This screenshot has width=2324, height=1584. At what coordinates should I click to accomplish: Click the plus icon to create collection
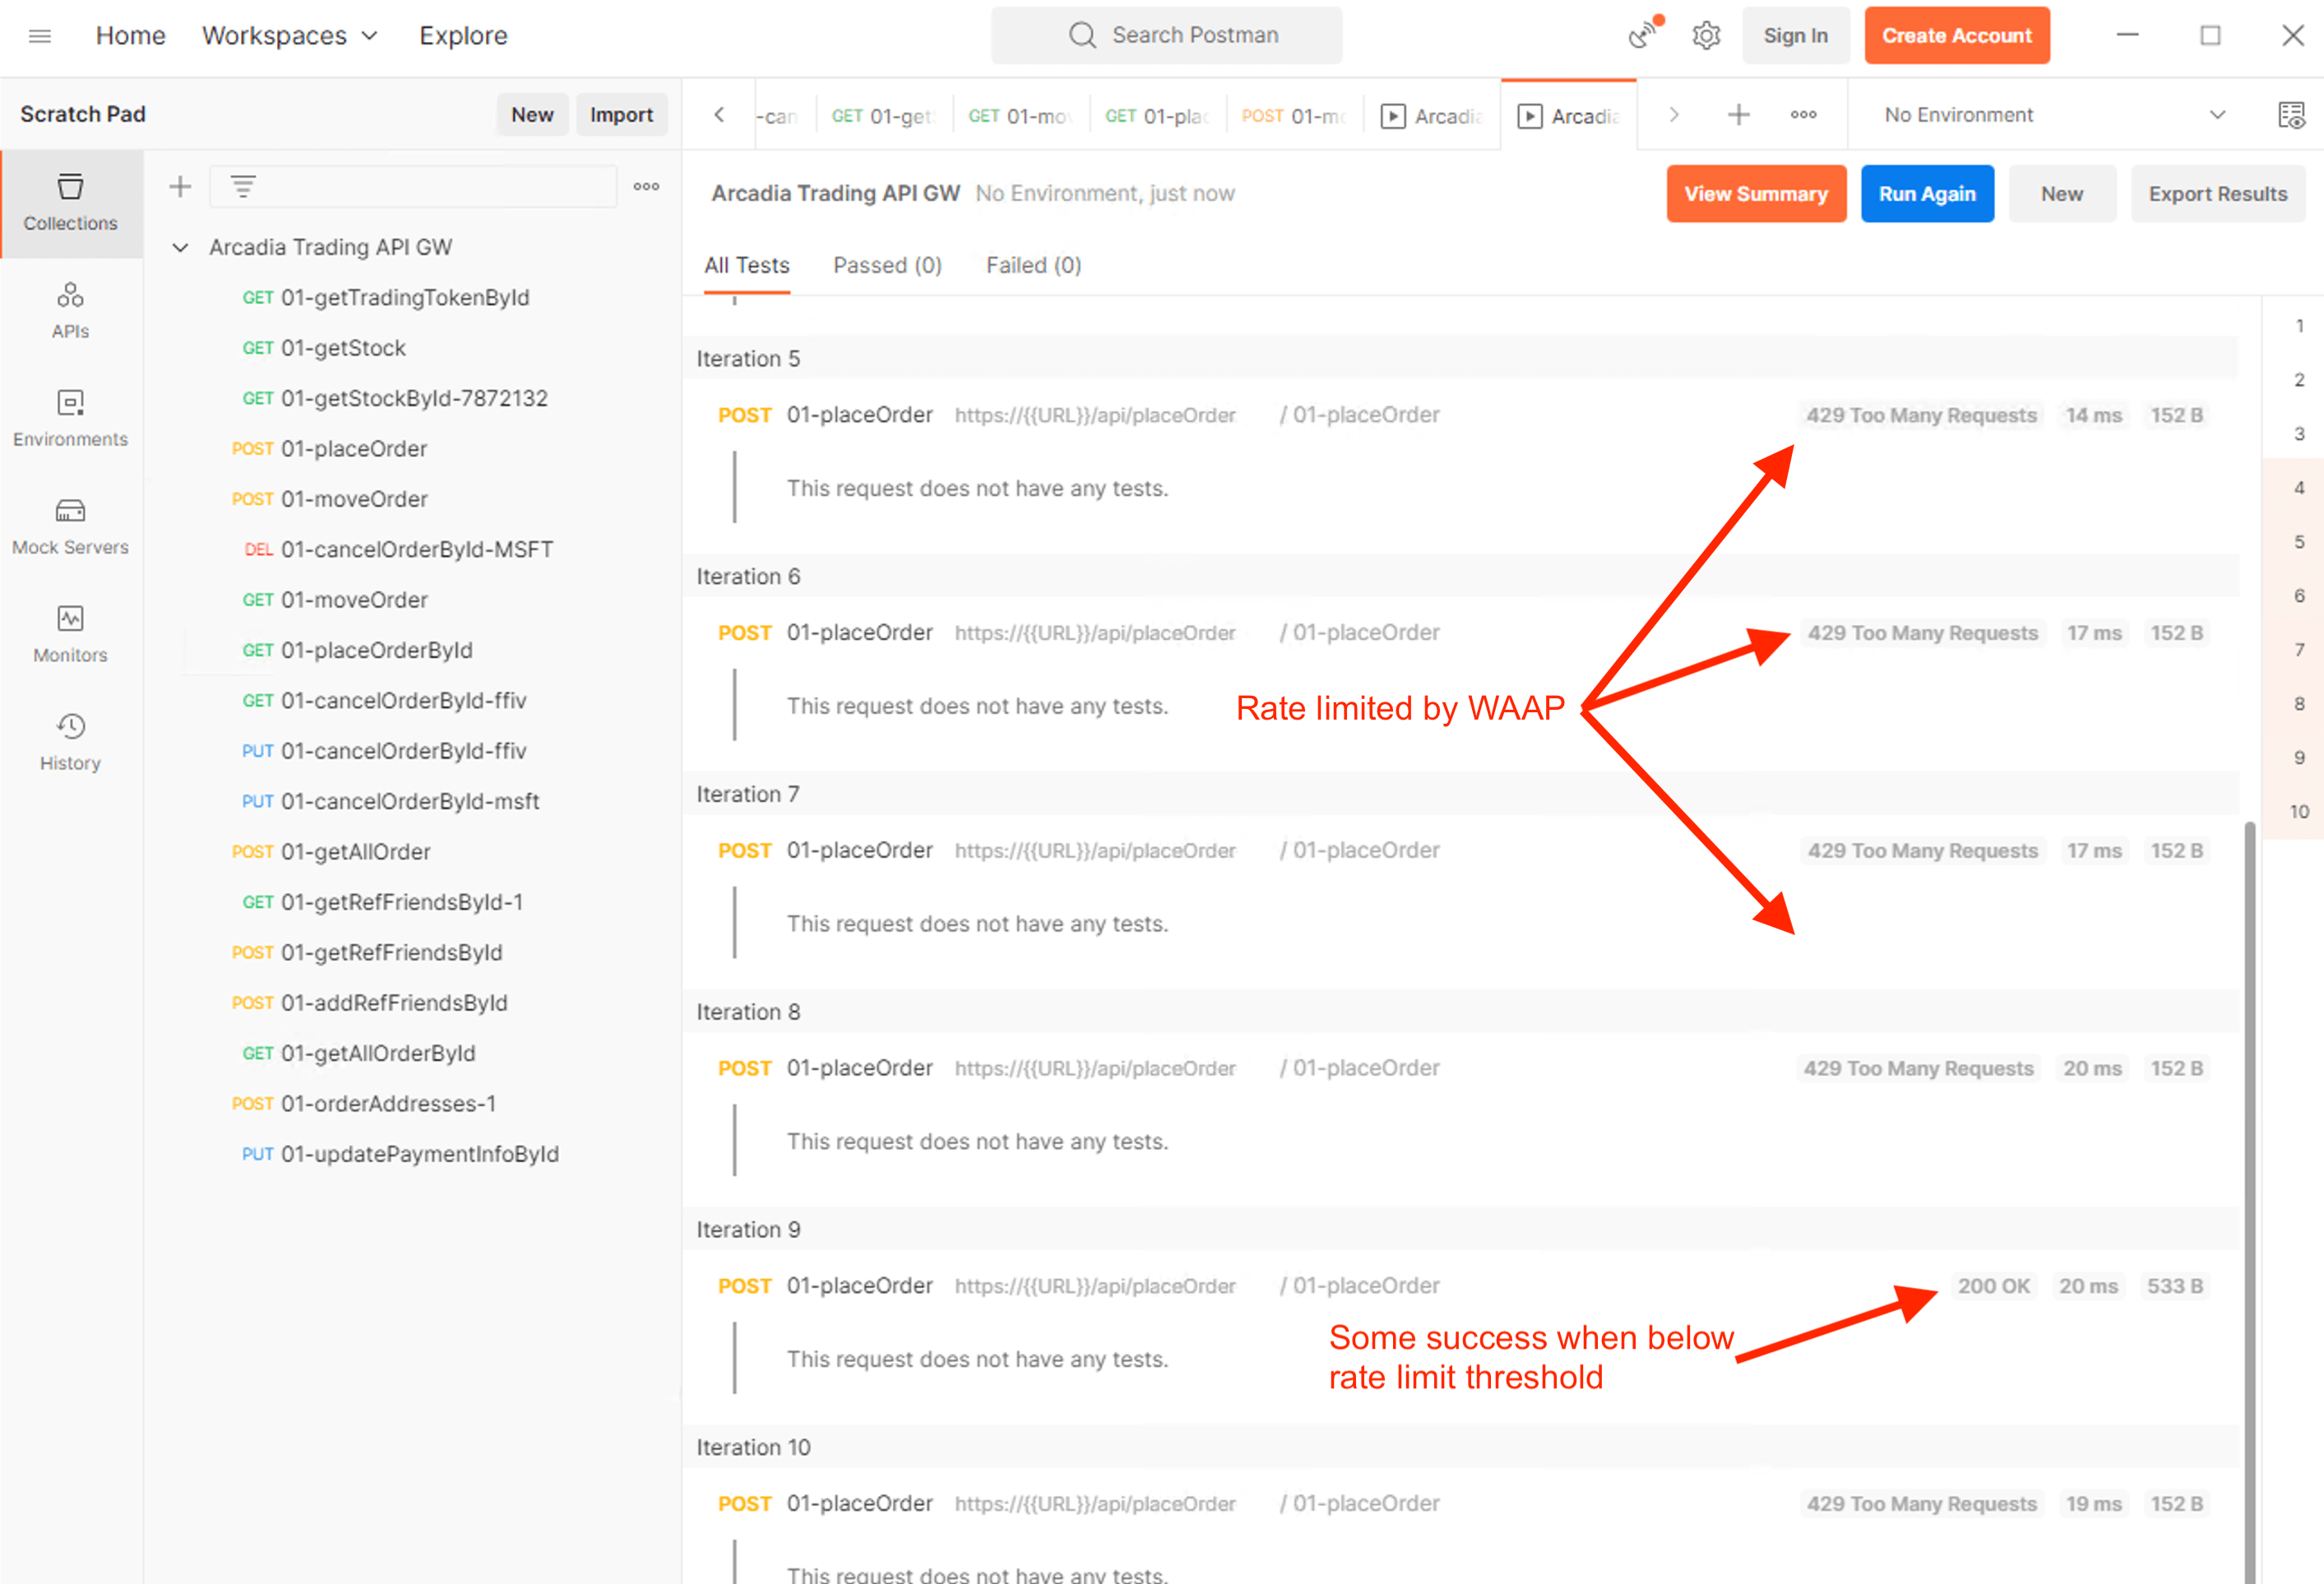(x=180, y=187)
